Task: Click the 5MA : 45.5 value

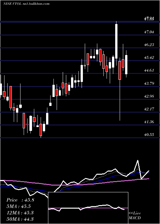Action: pos(19,206)
